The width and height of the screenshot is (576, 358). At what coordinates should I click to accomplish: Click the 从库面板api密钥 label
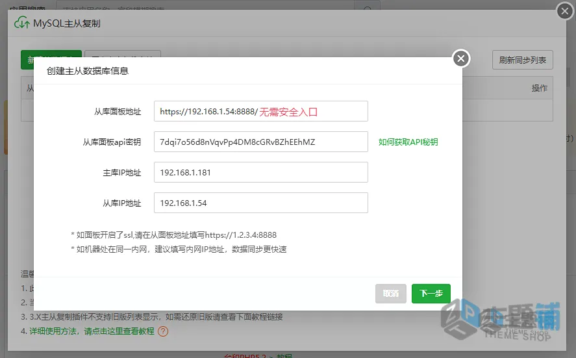[112, 142]
